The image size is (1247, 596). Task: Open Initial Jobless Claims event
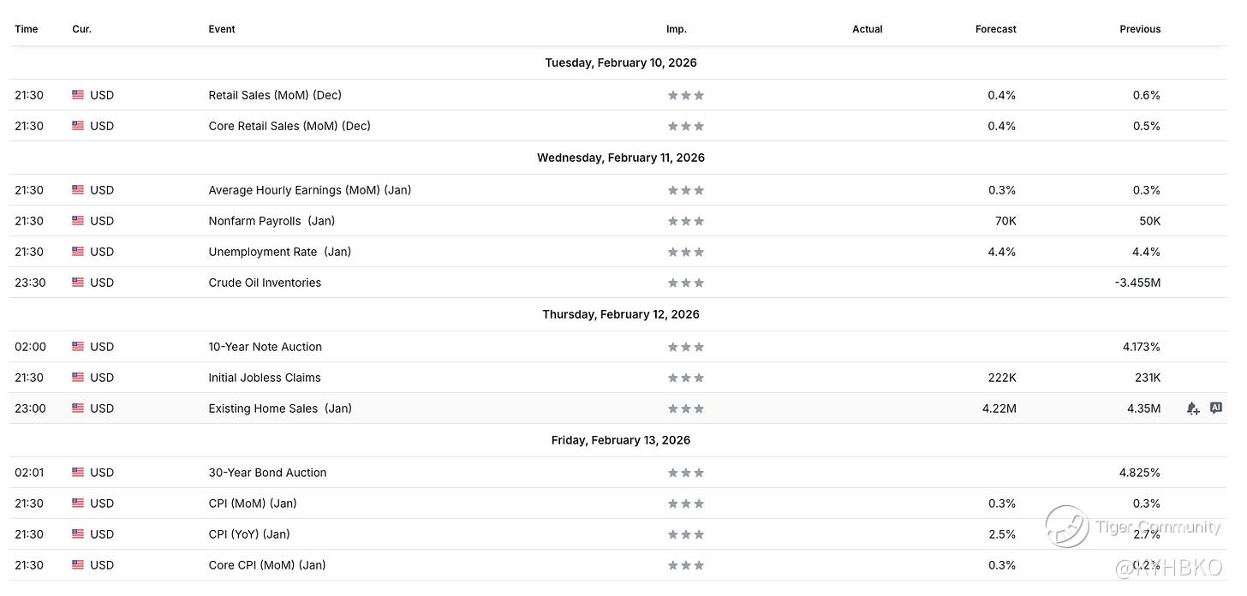click(x=265, y=378)
